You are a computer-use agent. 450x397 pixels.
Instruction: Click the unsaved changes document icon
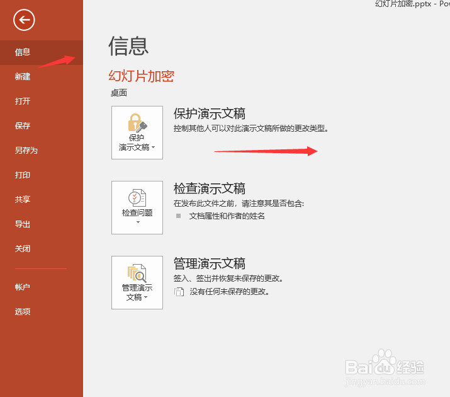[x=179, y=292]
